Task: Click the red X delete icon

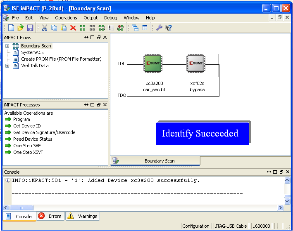Action: (73, 28)
